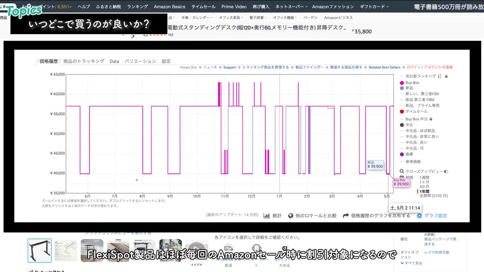Open the 商品のトラッキング tab

click(84, 61)
